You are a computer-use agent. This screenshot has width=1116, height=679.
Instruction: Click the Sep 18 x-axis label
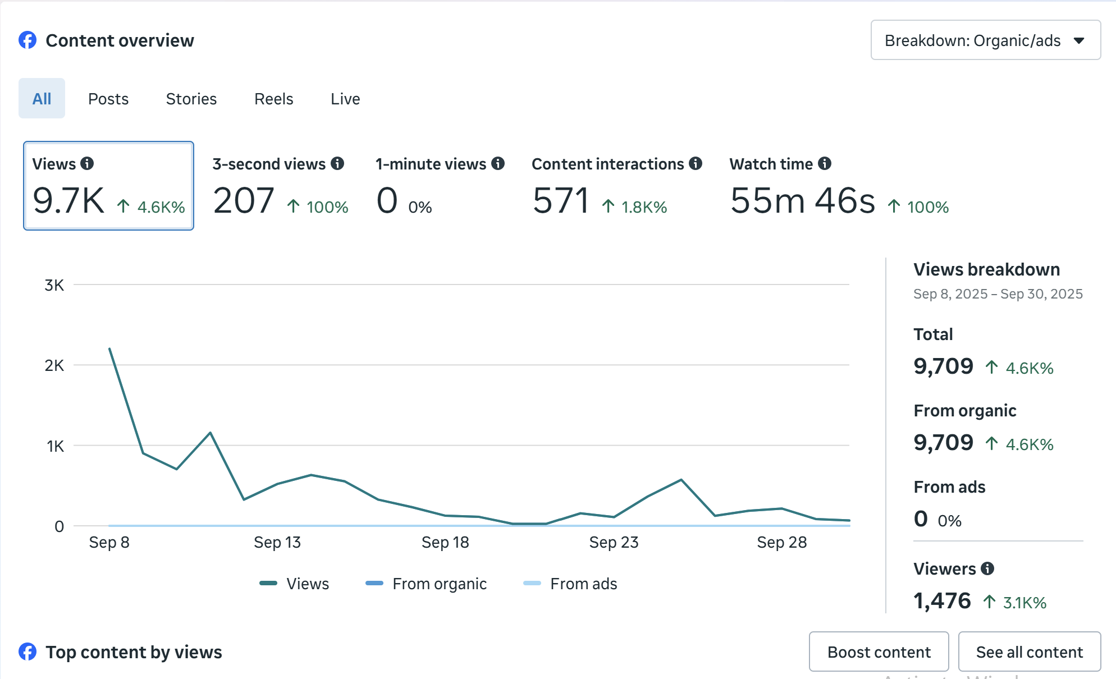click(445, 542)
